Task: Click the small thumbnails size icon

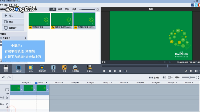Action: pos(80,9)
